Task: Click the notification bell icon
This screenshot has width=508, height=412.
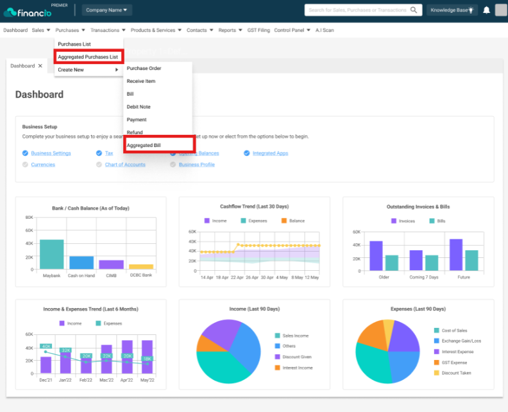Action: (x=486, y=10)
